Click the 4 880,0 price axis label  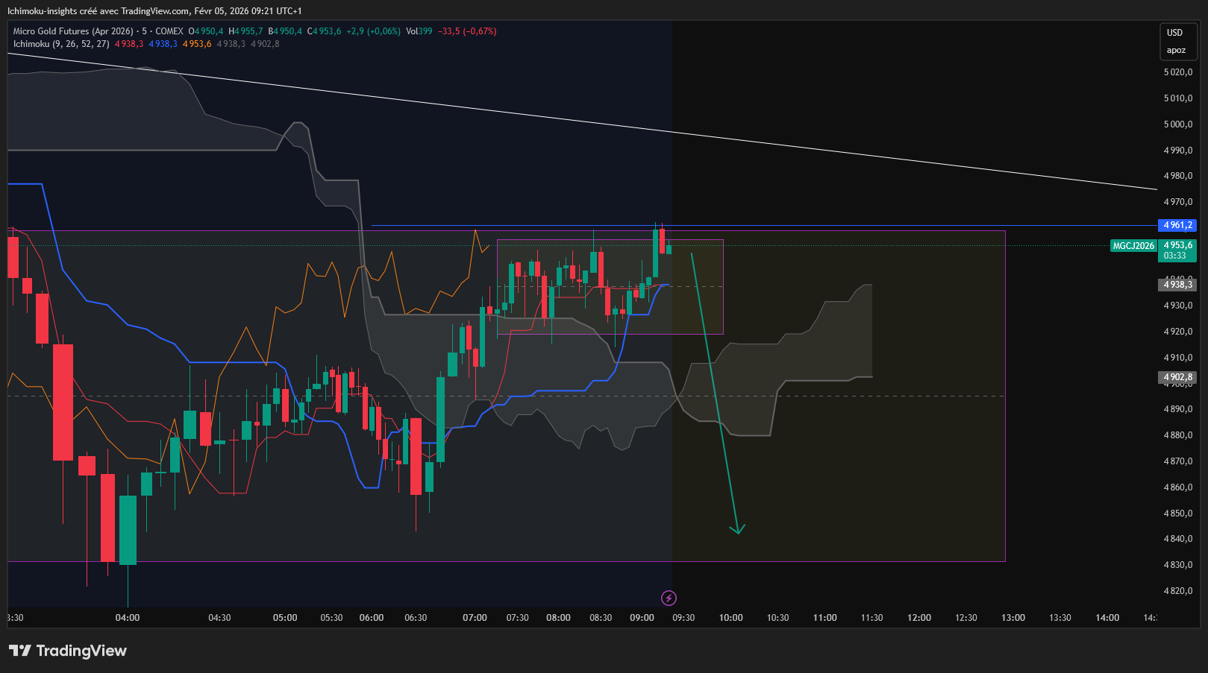(1178, 435)
